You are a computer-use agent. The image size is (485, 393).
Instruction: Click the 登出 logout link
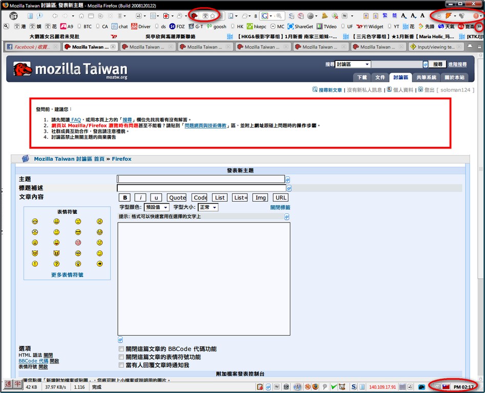pos(429,90)
